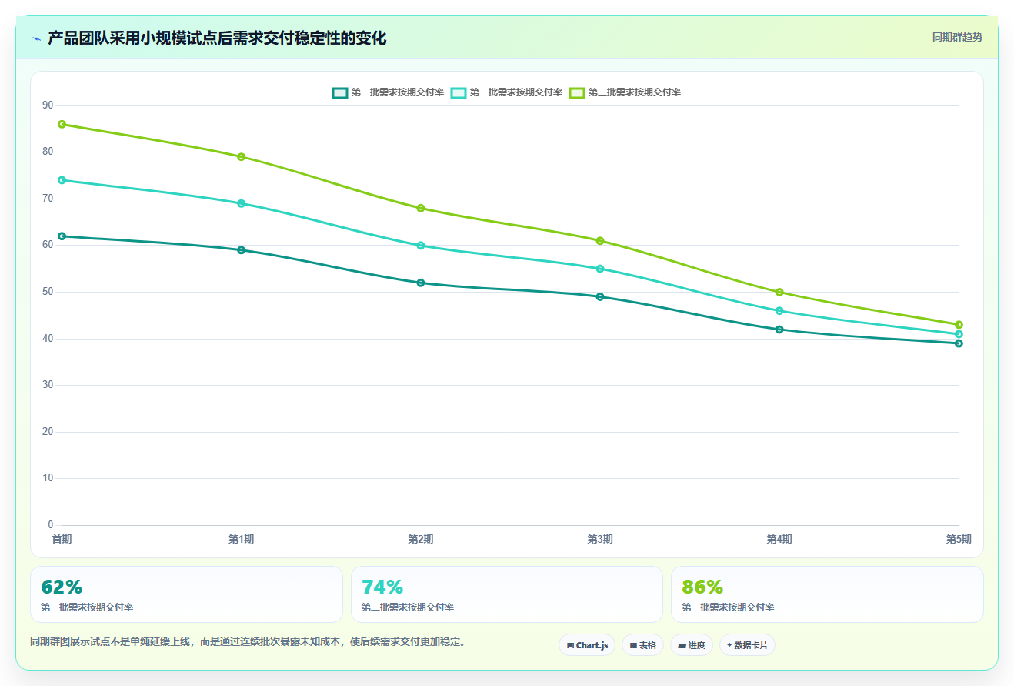Viewport: 1014px width, 686px height.
Task: Click first batch data point at 第3期
Action: click(600, 296)
